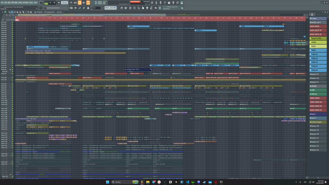Mute Track 70 using its green light
The height and width of the screenshot is (185, 329).
tap(13, 39)
